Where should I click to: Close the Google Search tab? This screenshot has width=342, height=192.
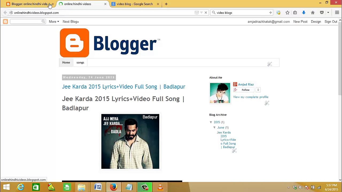click(158, 4)
